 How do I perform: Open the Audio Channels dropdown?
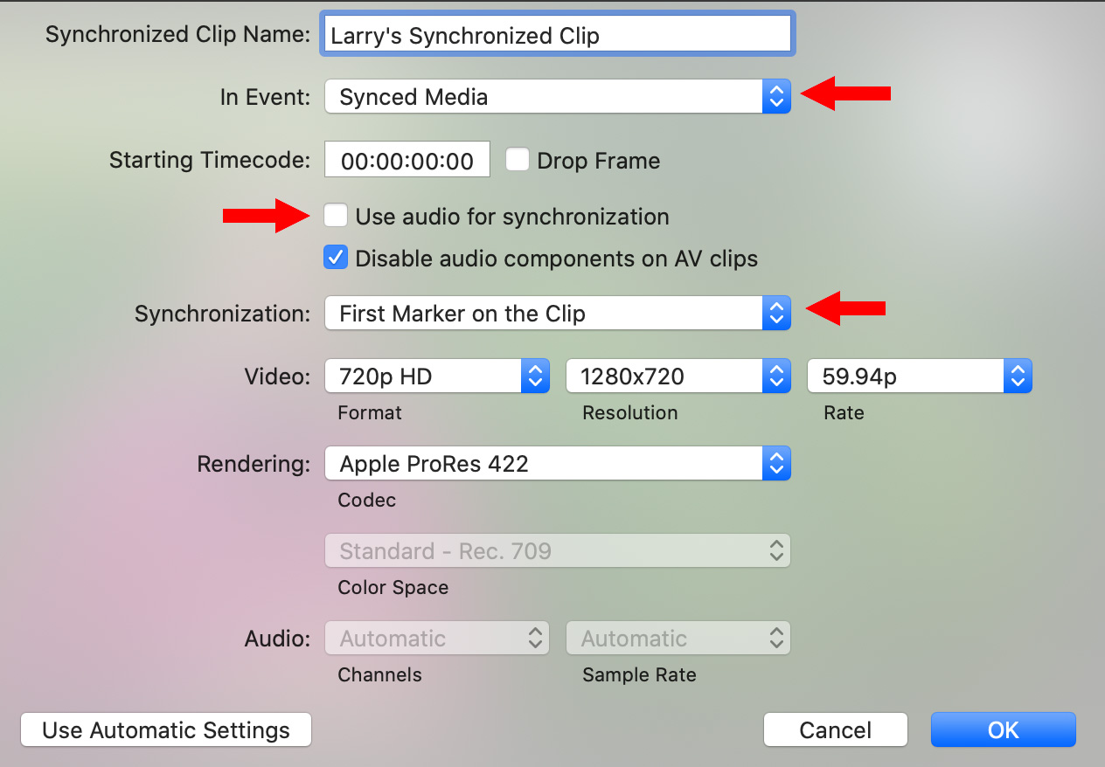(437, 639)
